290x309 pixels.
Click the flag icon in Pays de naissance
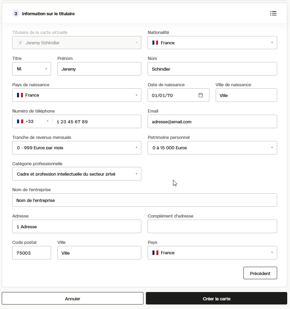click(x=20, y=95)
